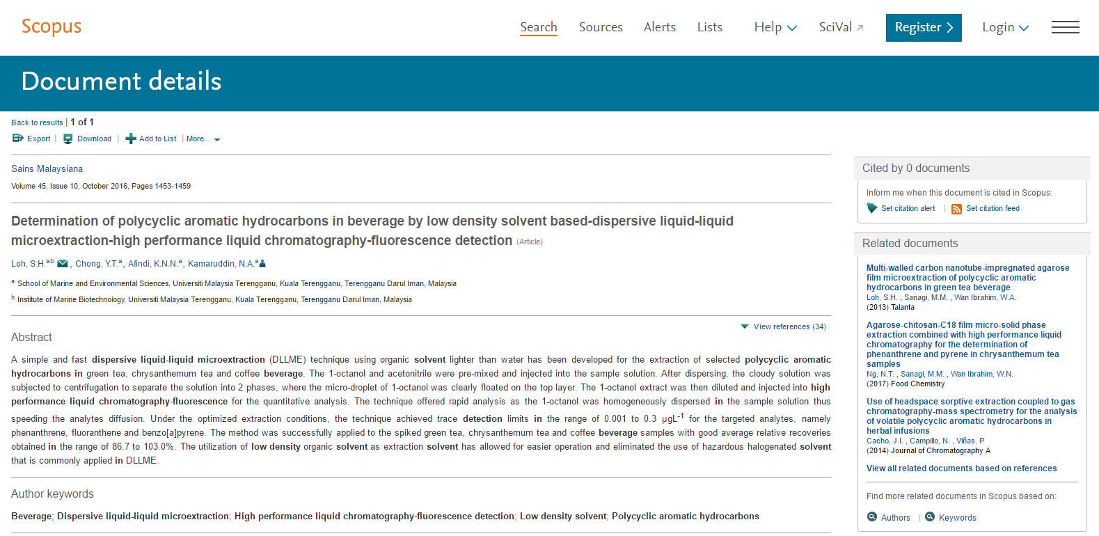The width and height of the screenshot is (1099, 536).
Task: Open the Alerts menu item
Action: click(x=660, y=27)
